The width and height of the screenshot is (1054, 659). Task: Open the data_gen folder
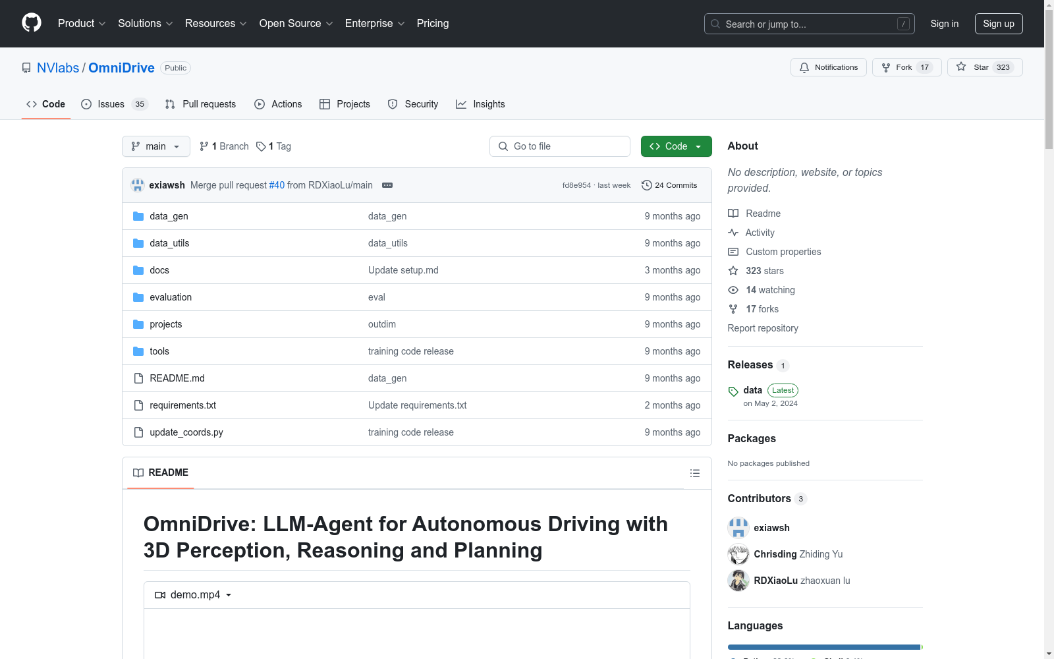[169, 216]
